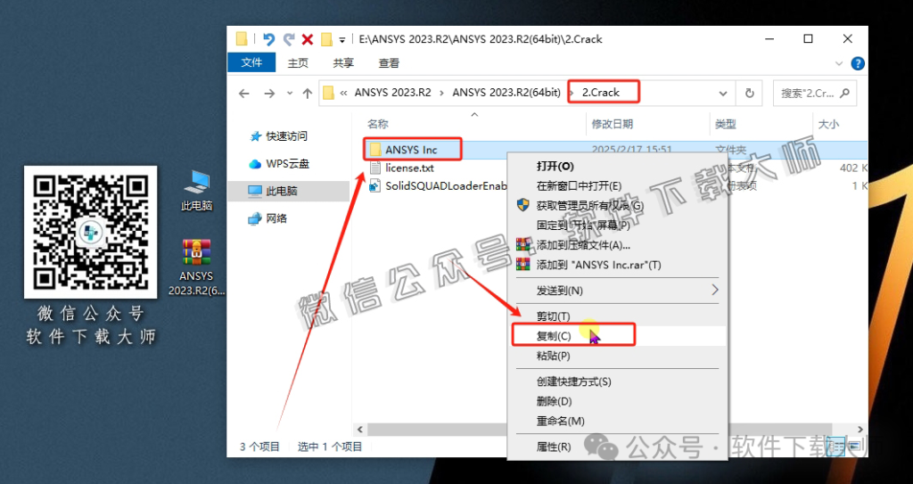Go back with the left arrow
The height and width of the screenshot is (484, 913).
(x=244, y=94)
